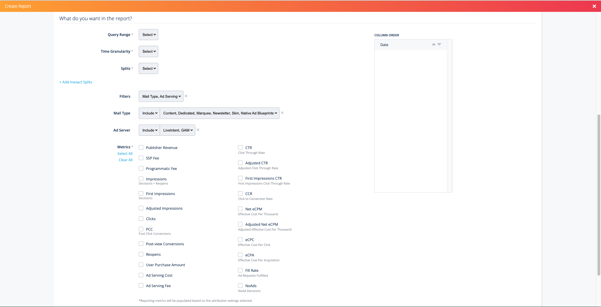Open the Query Range dropdown
The image size is (601, 307).
[149, 35]
